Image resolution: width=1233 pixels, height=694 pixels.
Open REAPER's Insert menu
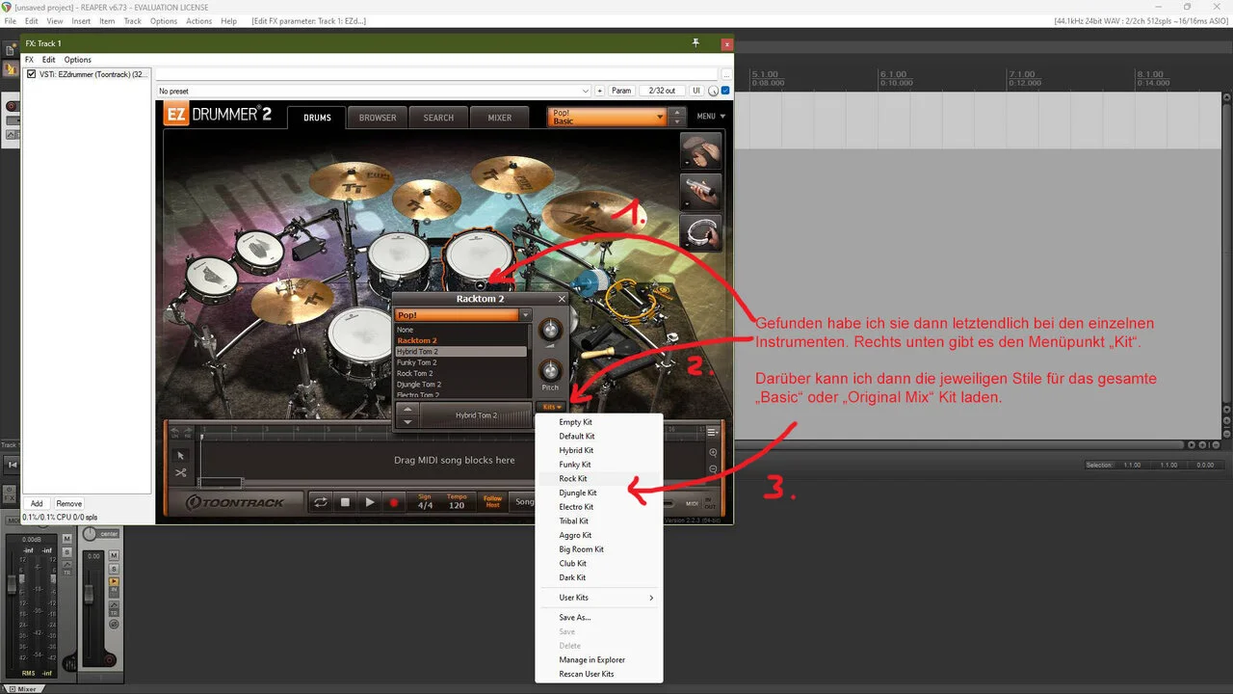click(81, 21)
